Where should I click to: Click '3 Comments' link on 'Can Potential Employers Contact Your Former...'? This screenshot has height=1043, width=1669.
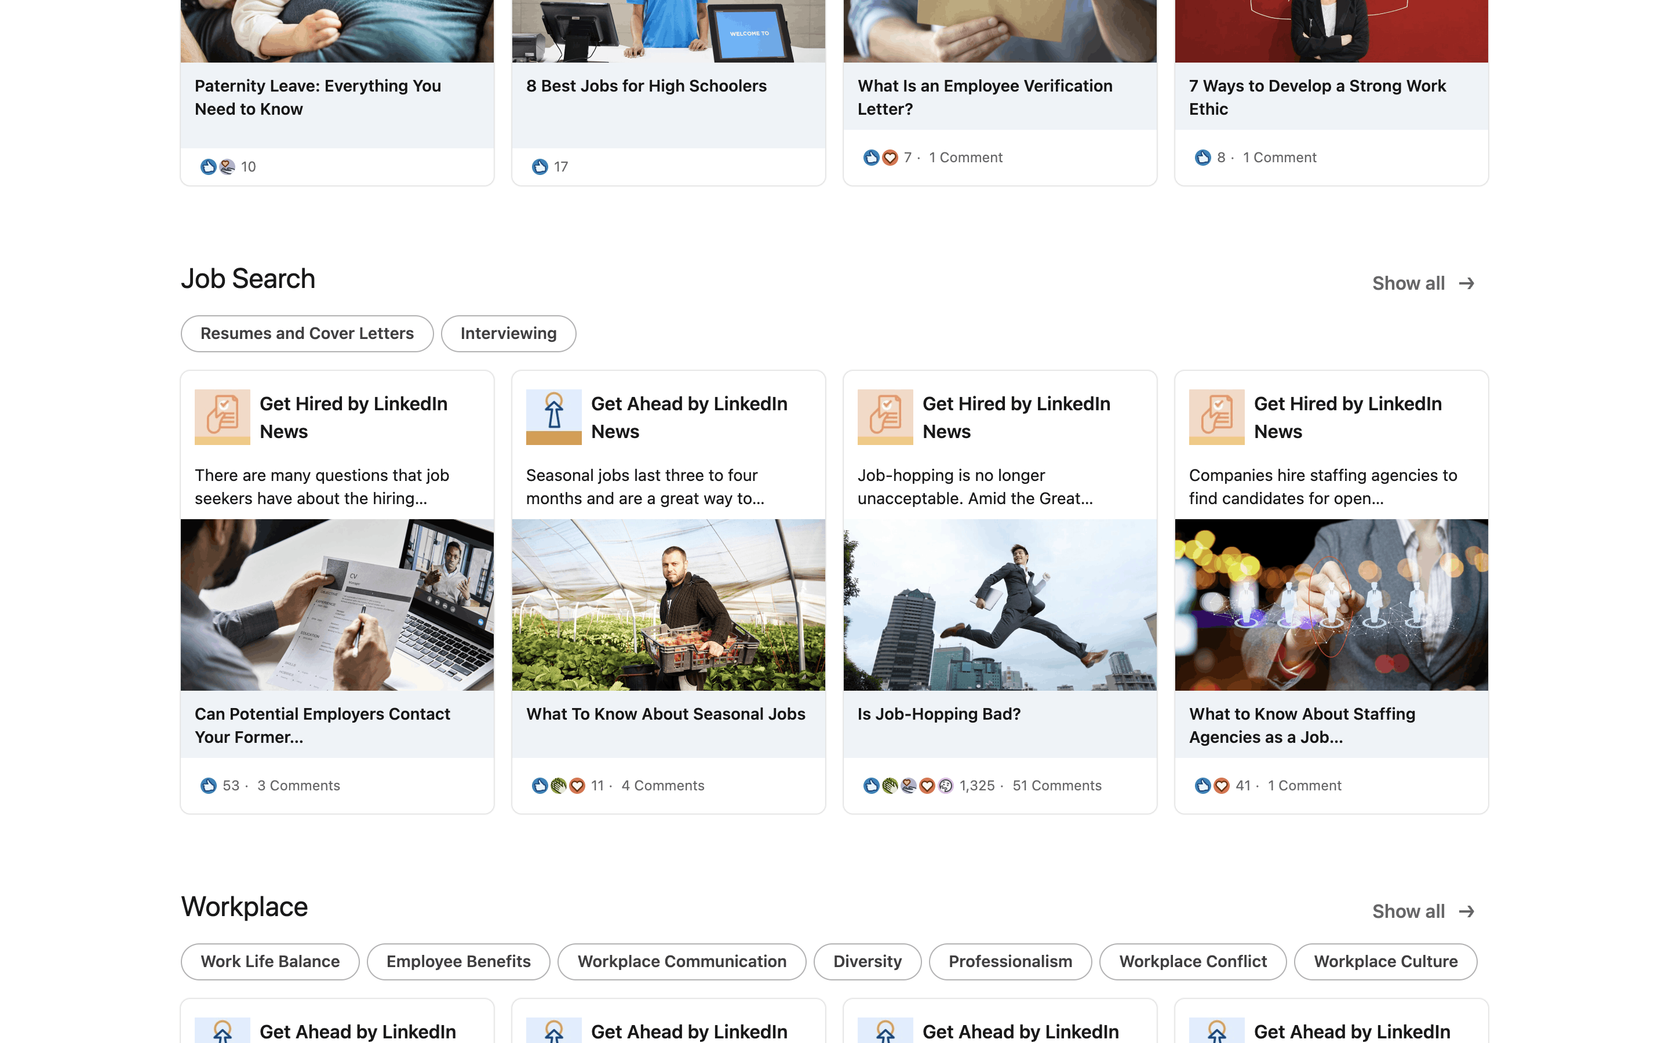pyautogui.click(x=297, y=785)
